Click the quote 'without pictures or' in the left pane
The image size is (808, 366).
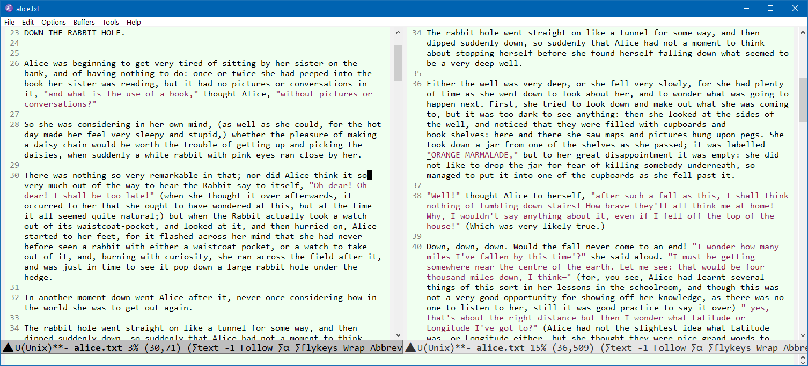click(x=324, y=94)
